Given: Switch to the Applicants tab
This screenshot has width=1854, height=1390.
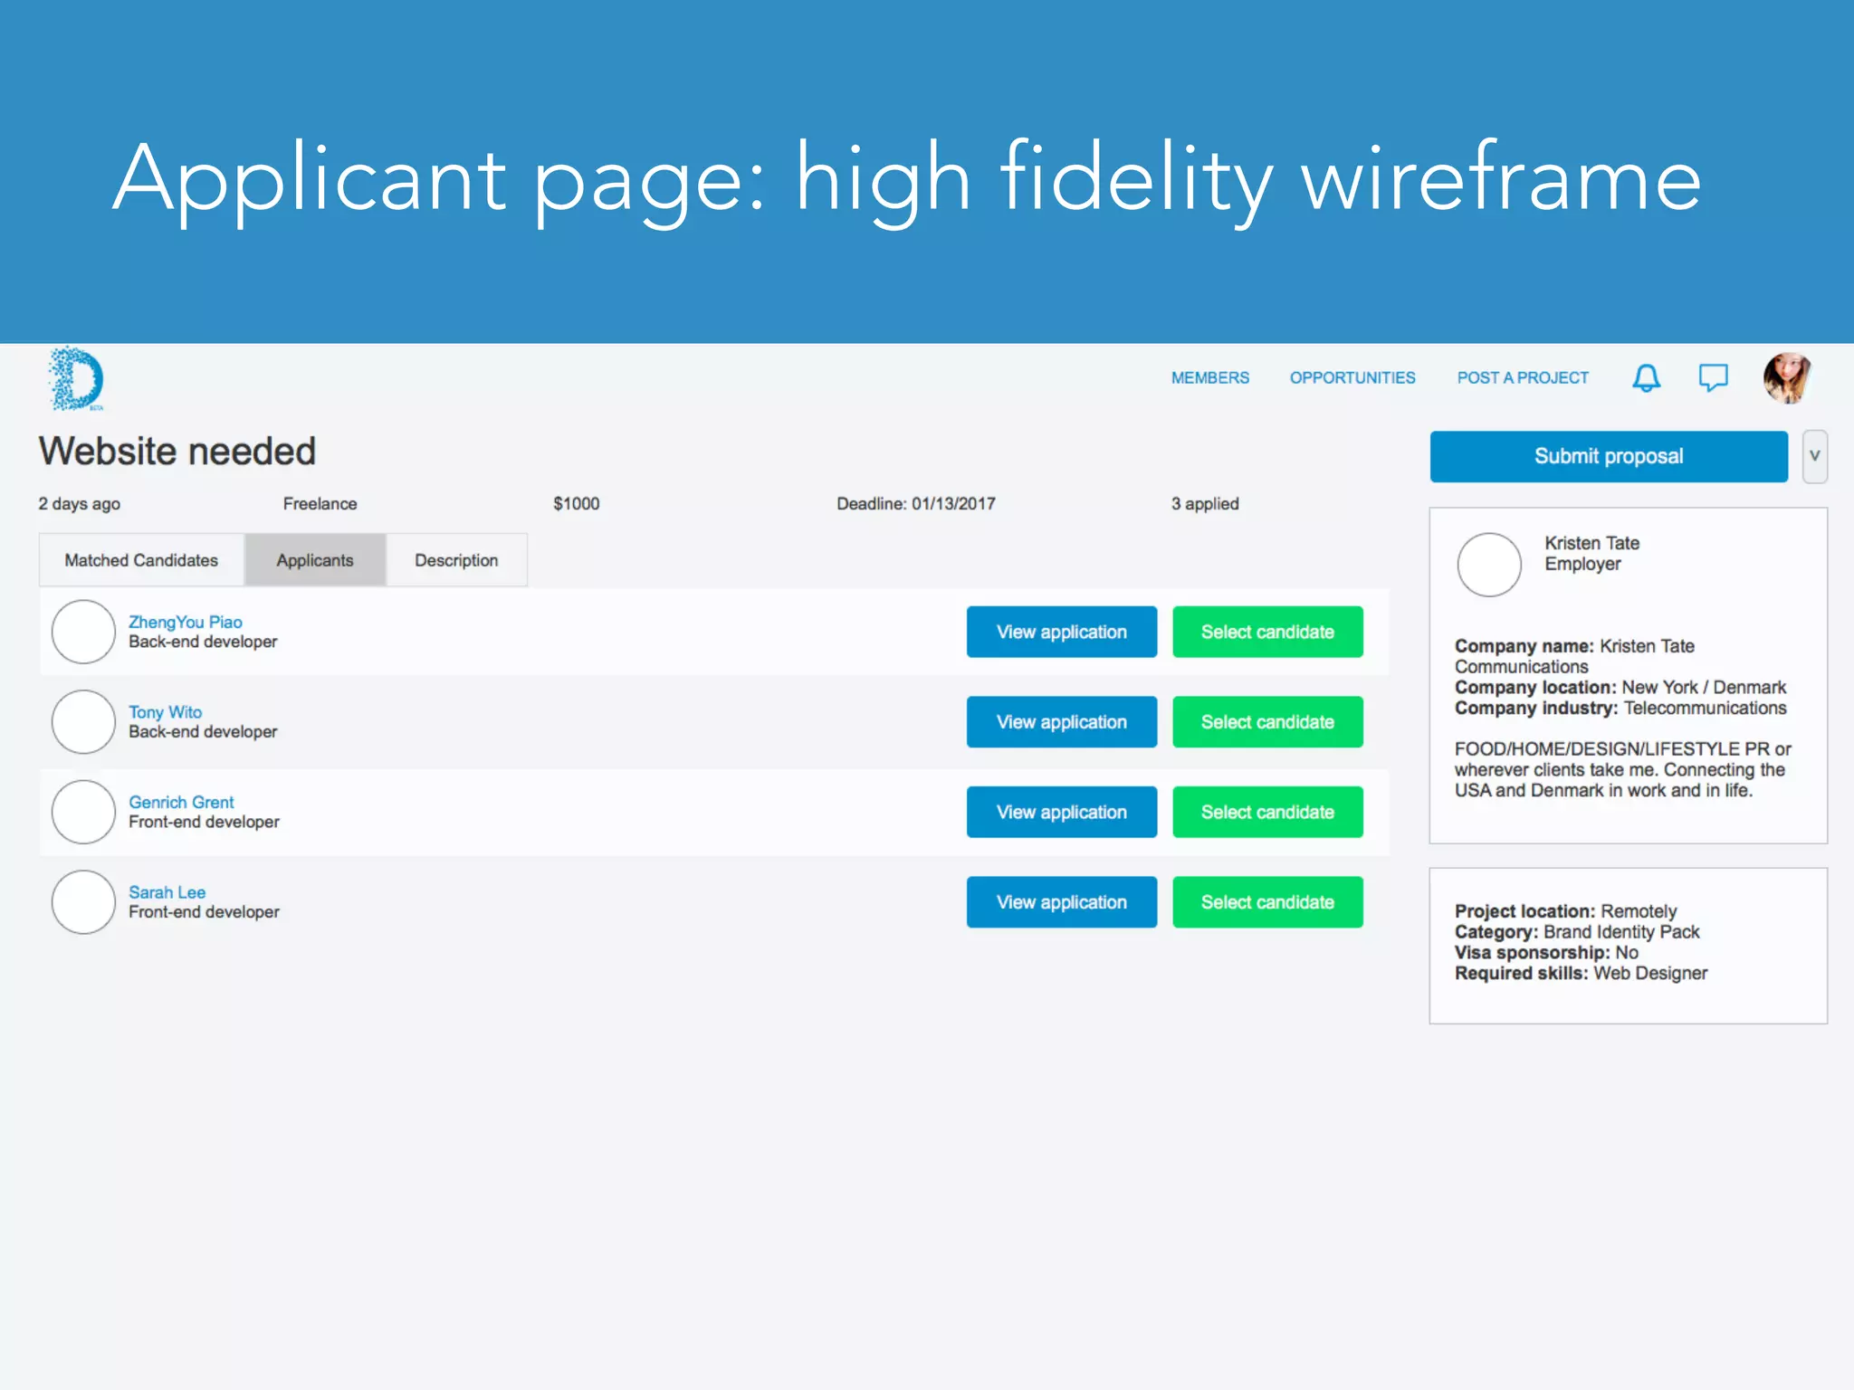Looking at the screenshot, I should (x=315, y=560).
